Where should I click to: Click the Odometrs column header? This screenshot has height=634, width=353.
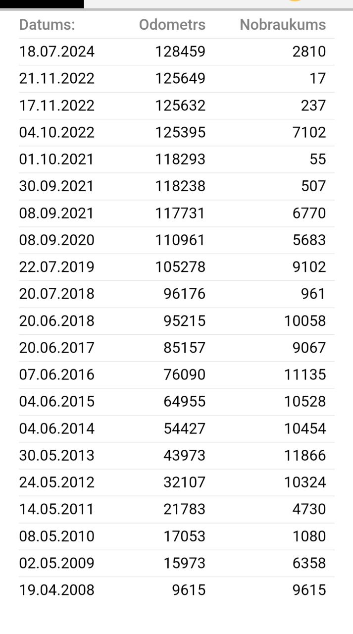(172, 25)
